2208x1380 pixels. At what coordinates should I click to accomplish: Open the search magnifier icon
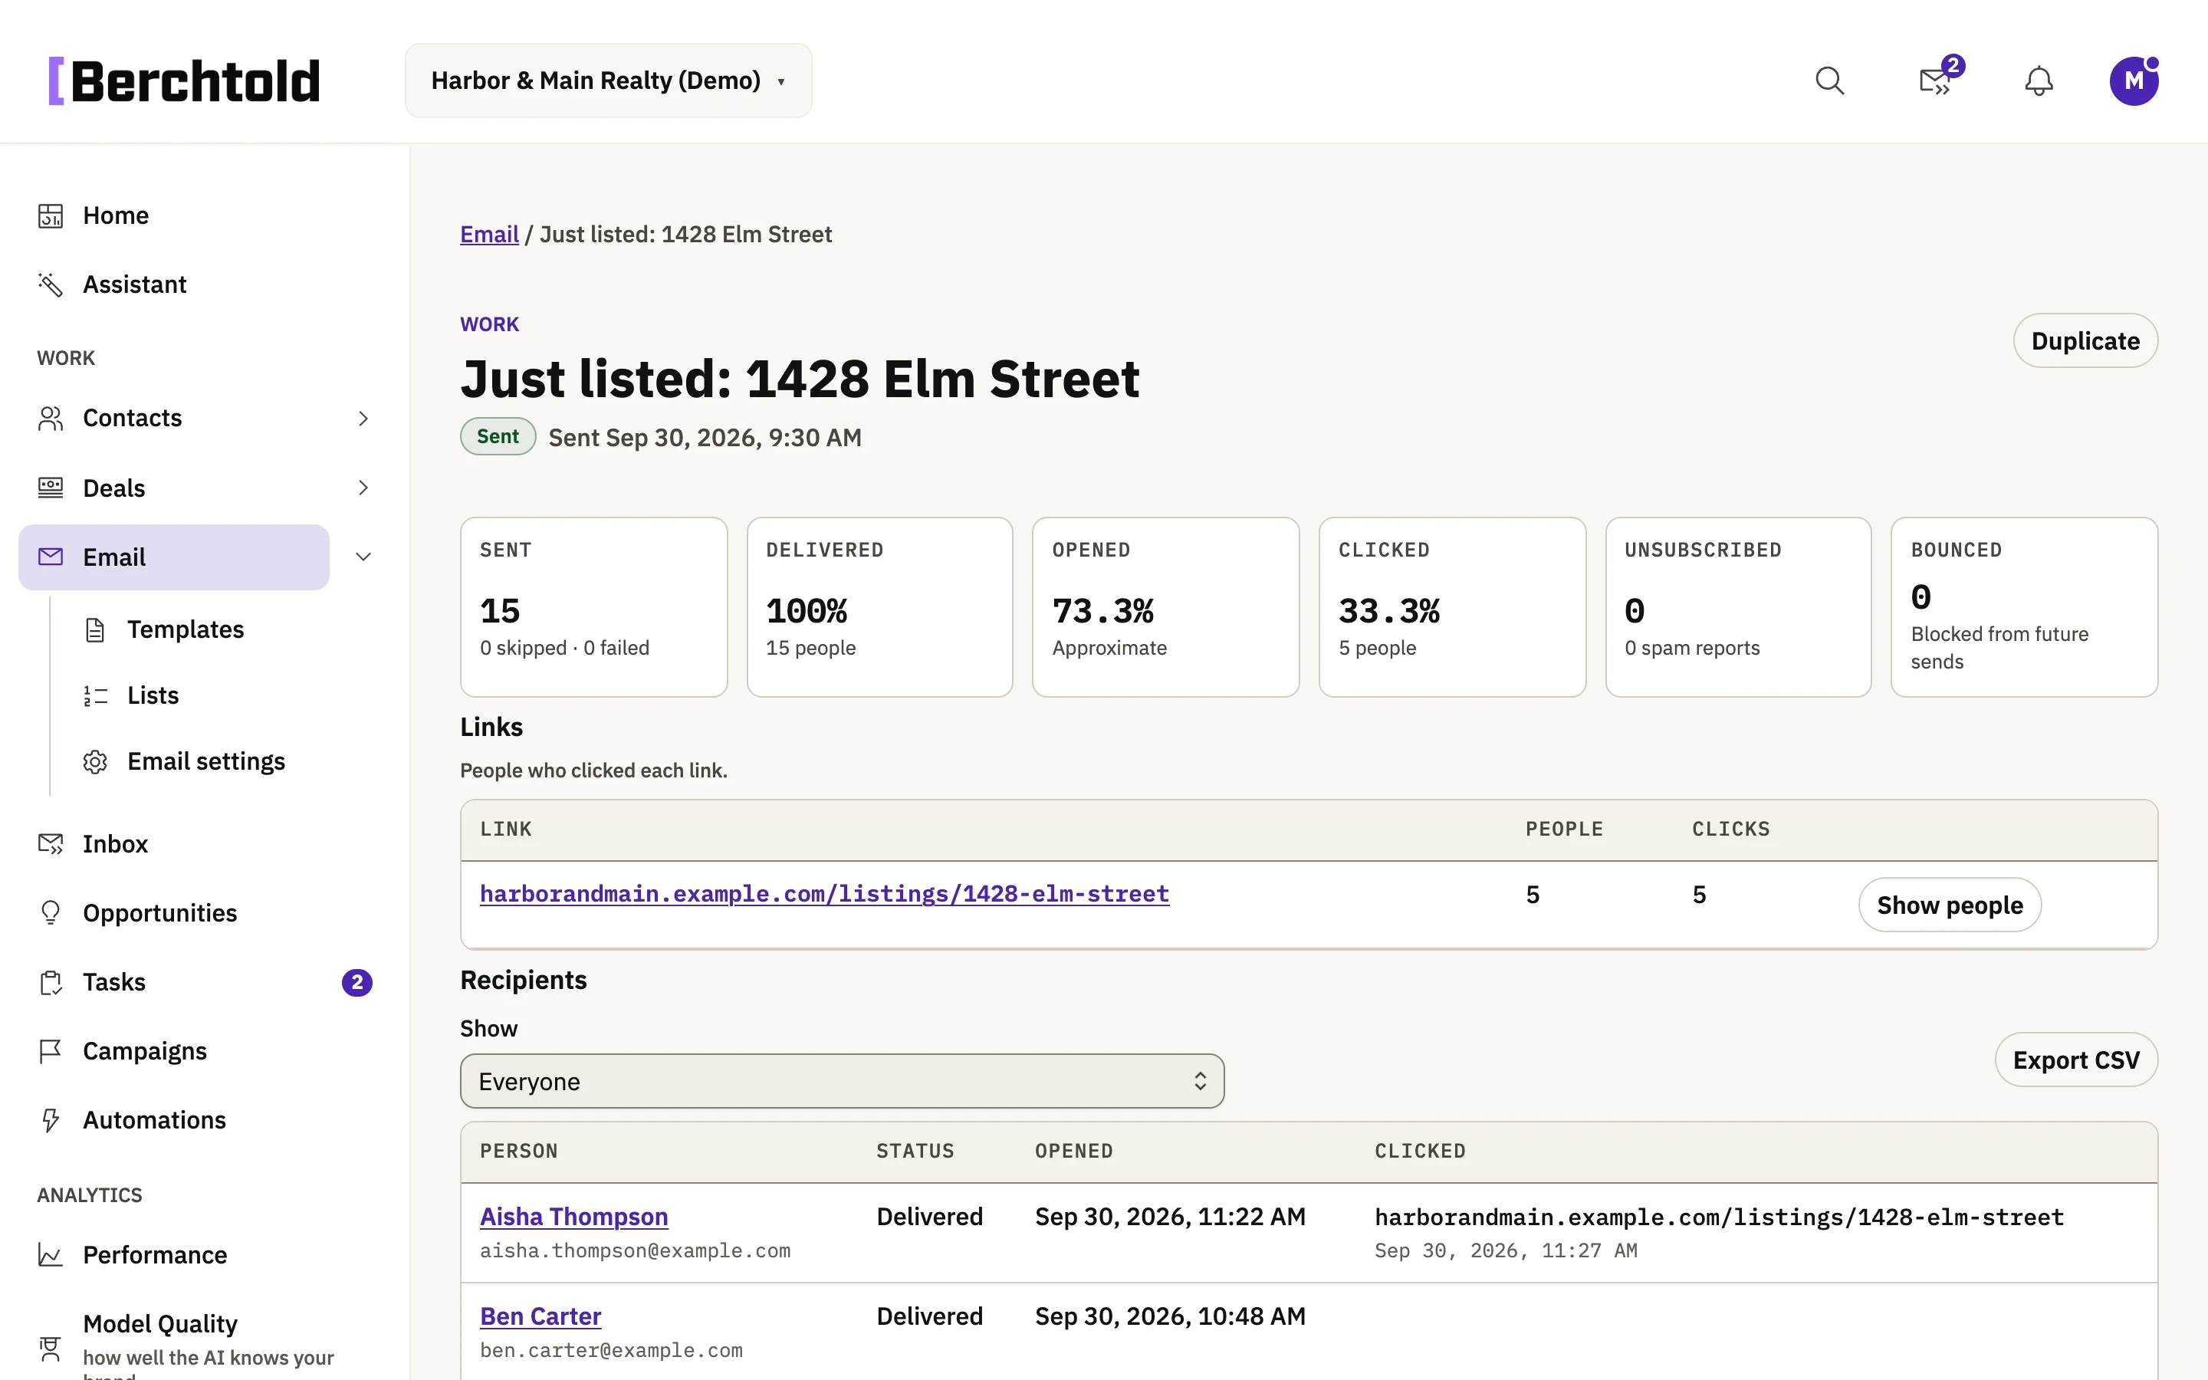point(1829,81)
